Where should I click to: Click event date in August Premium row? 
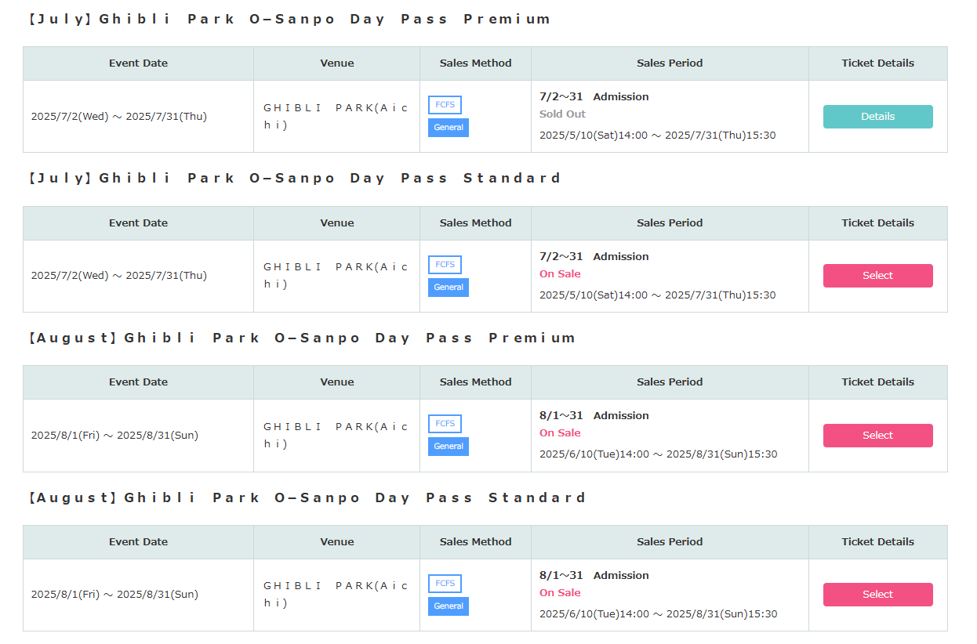[x=114, y=436]
